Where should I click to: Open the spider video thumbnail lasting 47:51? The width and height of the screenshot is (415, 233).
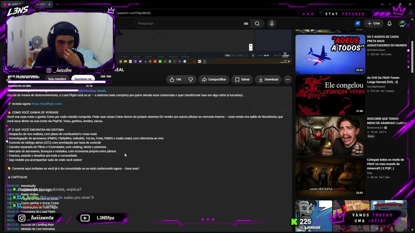[330, 136]
